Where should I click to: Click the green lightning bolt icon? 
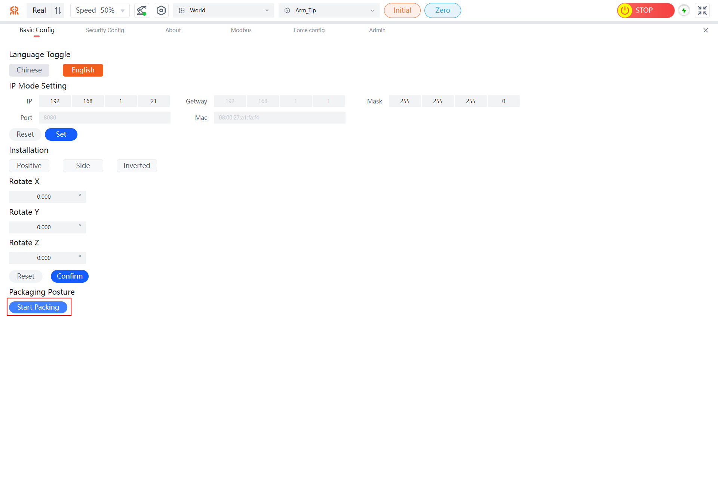(x=684, y=10)
